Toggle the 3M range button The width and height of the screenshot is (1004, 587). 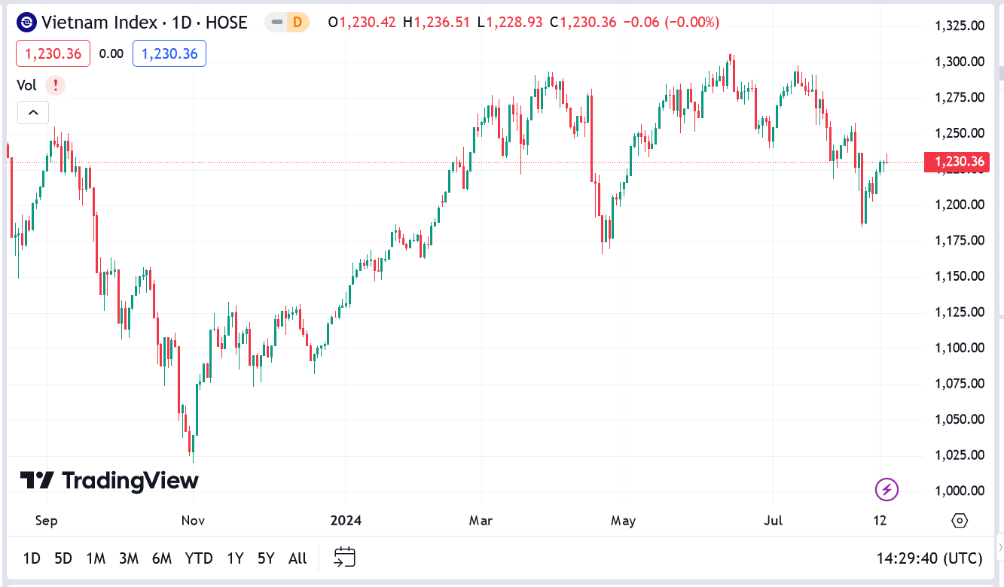pyautogui.click(x=128, y=558)
